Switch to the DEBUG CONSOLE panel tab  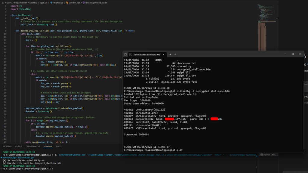[33, 147]
